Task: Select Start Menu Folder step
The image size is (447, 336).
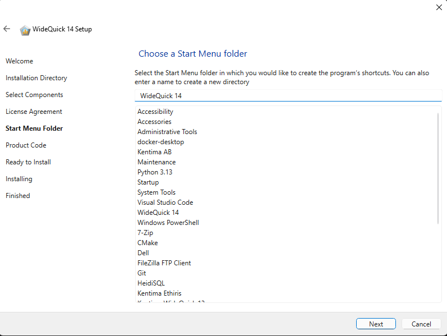Action: pos(34,128)
